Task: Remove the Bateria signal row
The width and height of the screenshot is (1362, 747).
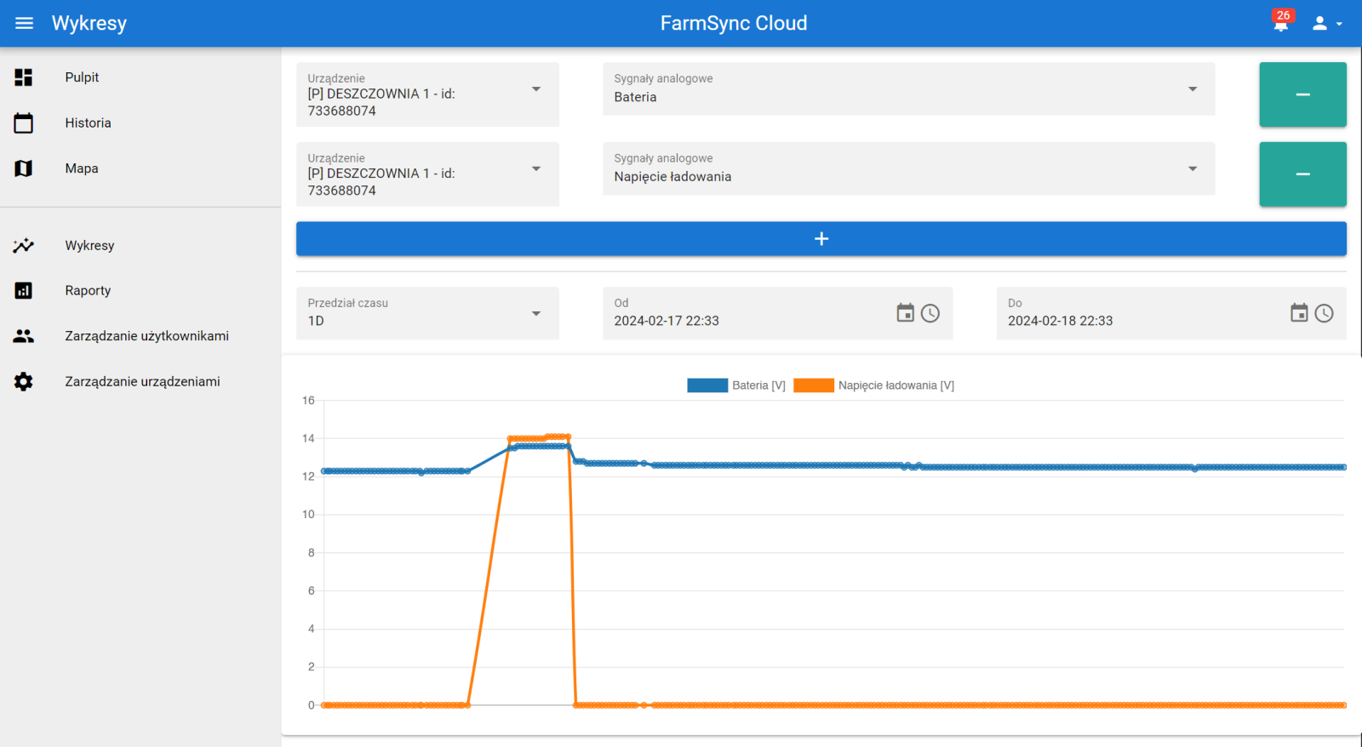Action: point(1302,94)
